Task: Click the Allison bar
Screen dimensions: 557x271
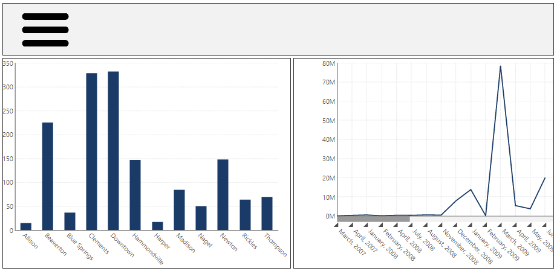Action: coord(25,226)
